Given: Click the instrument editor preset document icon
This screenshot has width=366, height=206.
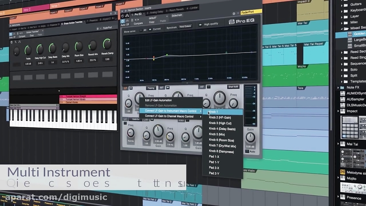Looking at the screenshot, I should coord(17,33).
